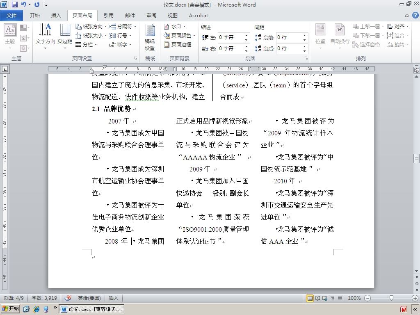This screenshot has width=420, height=315.
Task: Switch to View (视图) tab
Action: (x=172, y=16)
